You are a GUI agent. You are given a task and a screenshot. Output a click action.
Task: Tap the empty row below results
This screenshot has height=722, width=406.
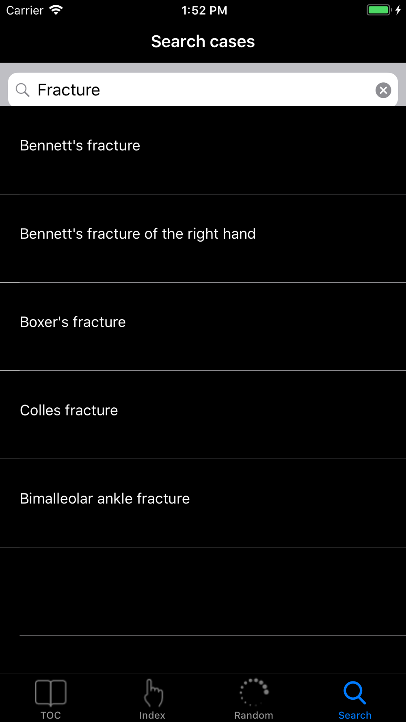tap(203, 591)
